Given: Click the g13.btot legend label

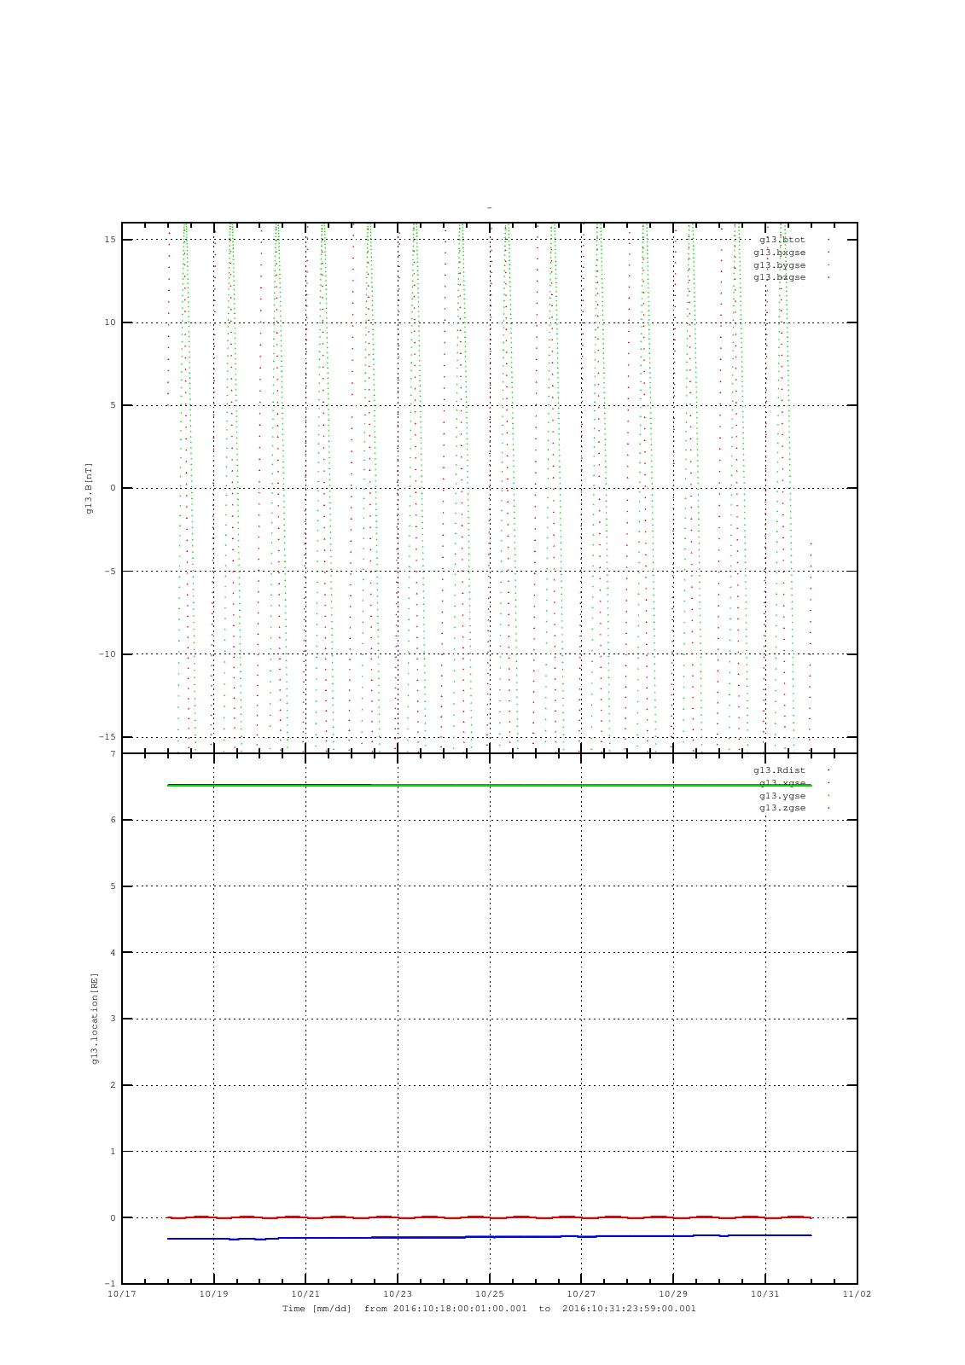Looking at the screenshot, I should 782,240.
